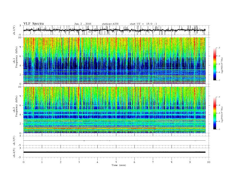Click the "8" kHz tick on ch.1 spectrogram
Screen dimensions: 235x182
[x=21, y=47]
